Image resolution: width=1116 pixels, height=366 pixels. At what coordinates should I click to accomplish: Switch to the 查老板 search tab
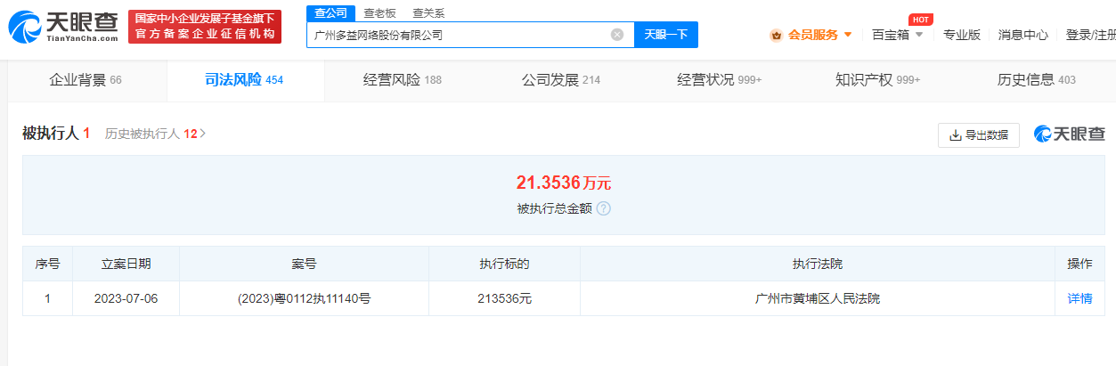[x=379, y=12]
